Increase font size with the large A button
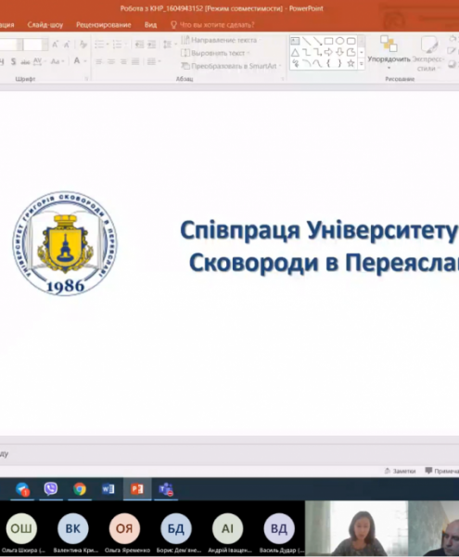The height and width of the screenshot is (557, 459). pyautogui.click(x=56, y=45)
